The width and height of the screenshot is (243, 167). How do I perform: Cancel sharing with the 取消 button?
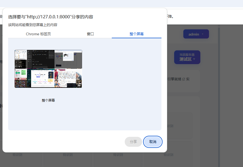point(153,142)
